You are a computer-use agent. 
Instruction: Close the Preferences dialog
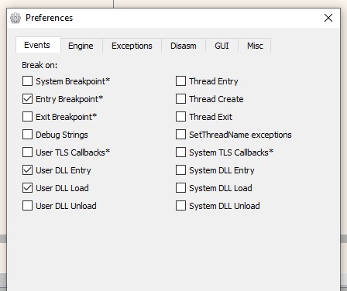[x=328, y=18]
